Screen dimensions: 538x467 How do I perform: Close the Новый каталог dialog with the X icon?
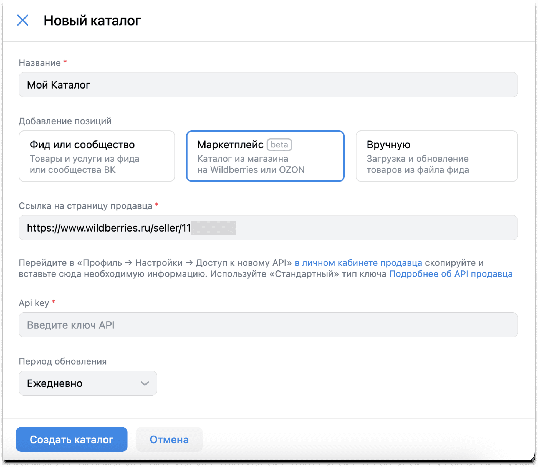point(23,20)
